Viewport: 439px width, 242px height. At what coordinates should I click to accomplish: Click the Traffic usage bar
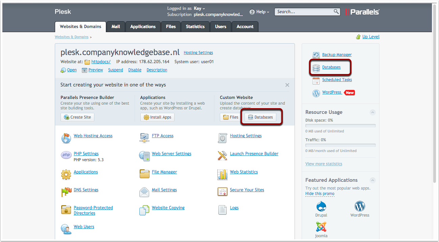[x=341, y=145]
